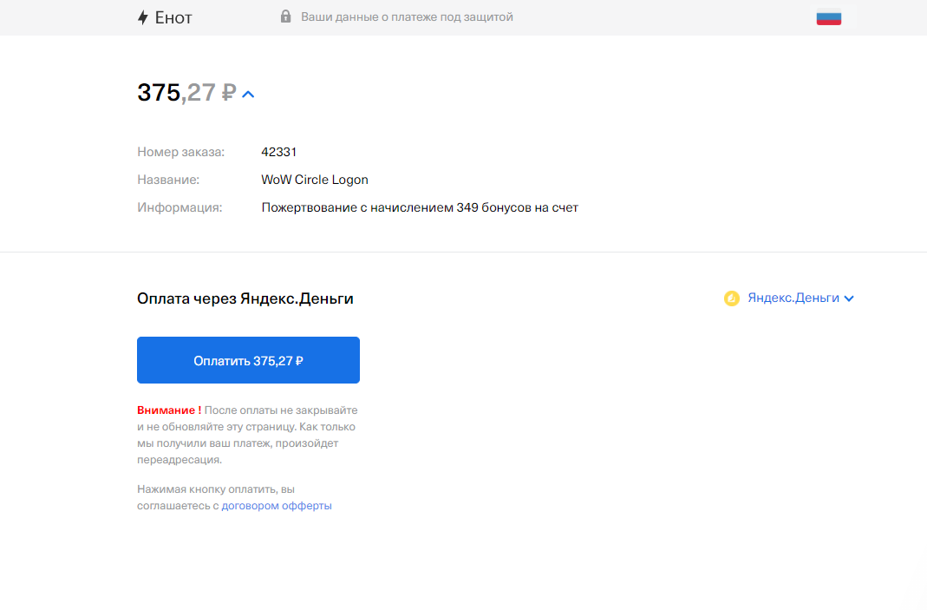Collapse order details with the blue chevron

coord(248,94)
